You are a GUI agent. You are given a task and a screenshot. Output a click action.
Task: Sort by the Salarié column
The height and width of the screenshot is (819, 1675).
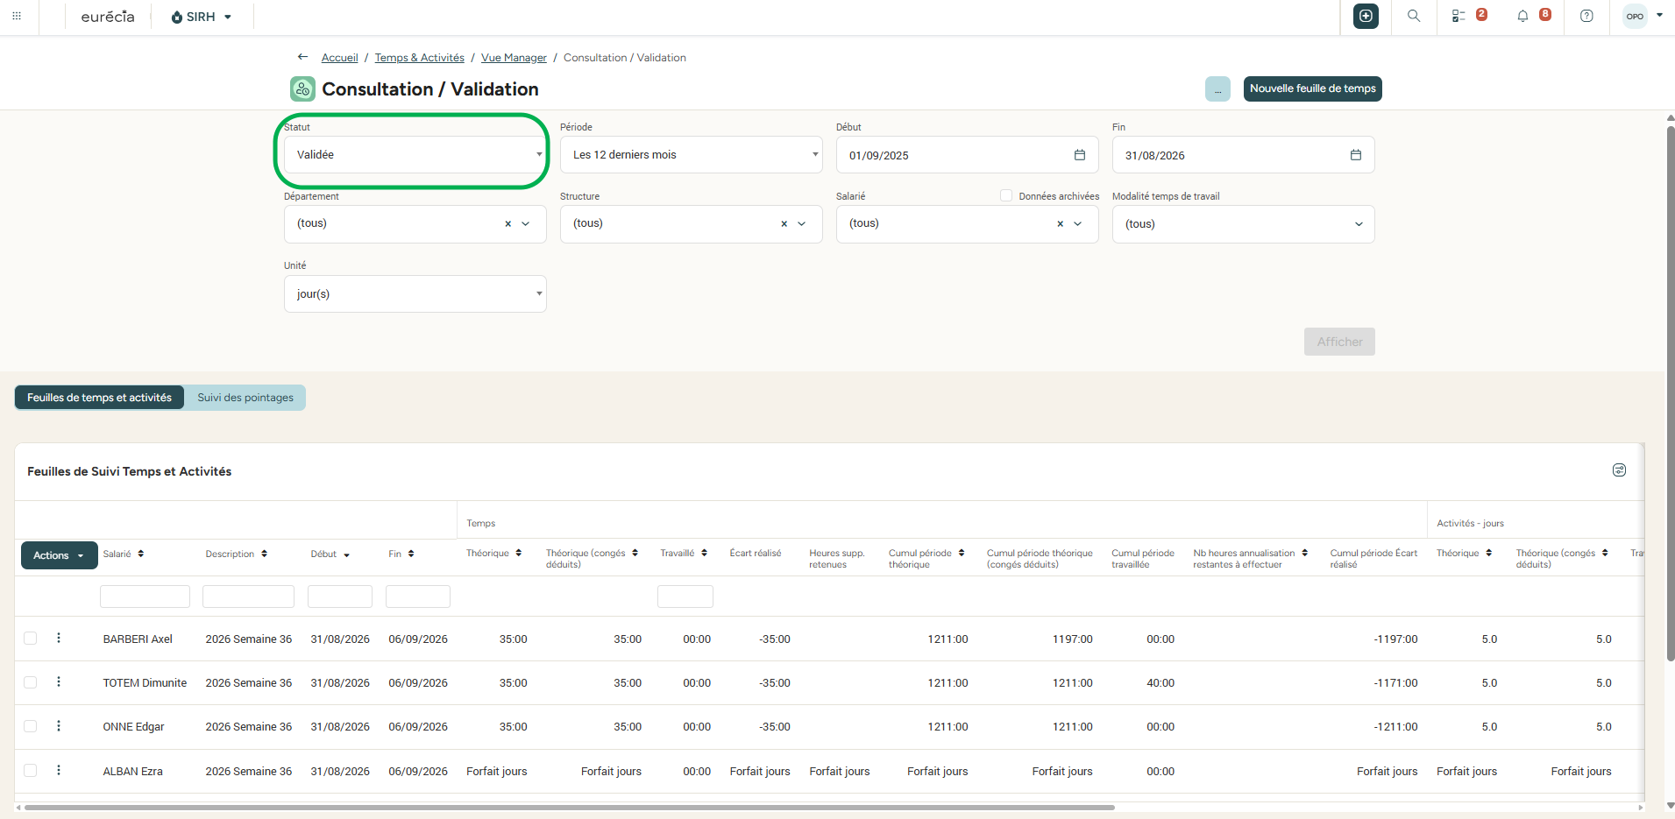tap(141, 554)
